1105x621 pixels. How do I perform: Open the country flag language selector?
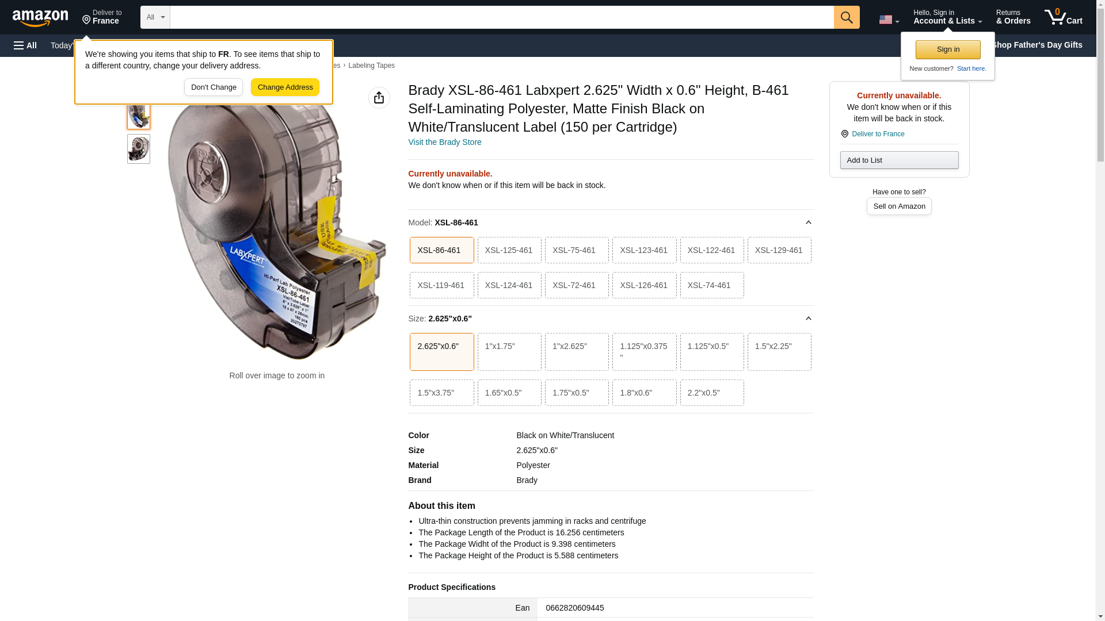pos(889,20)
